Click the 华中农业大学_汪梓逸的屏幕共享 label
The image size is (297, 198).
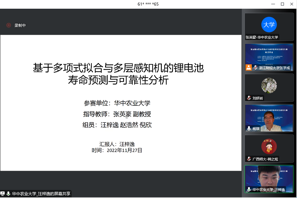41,194
